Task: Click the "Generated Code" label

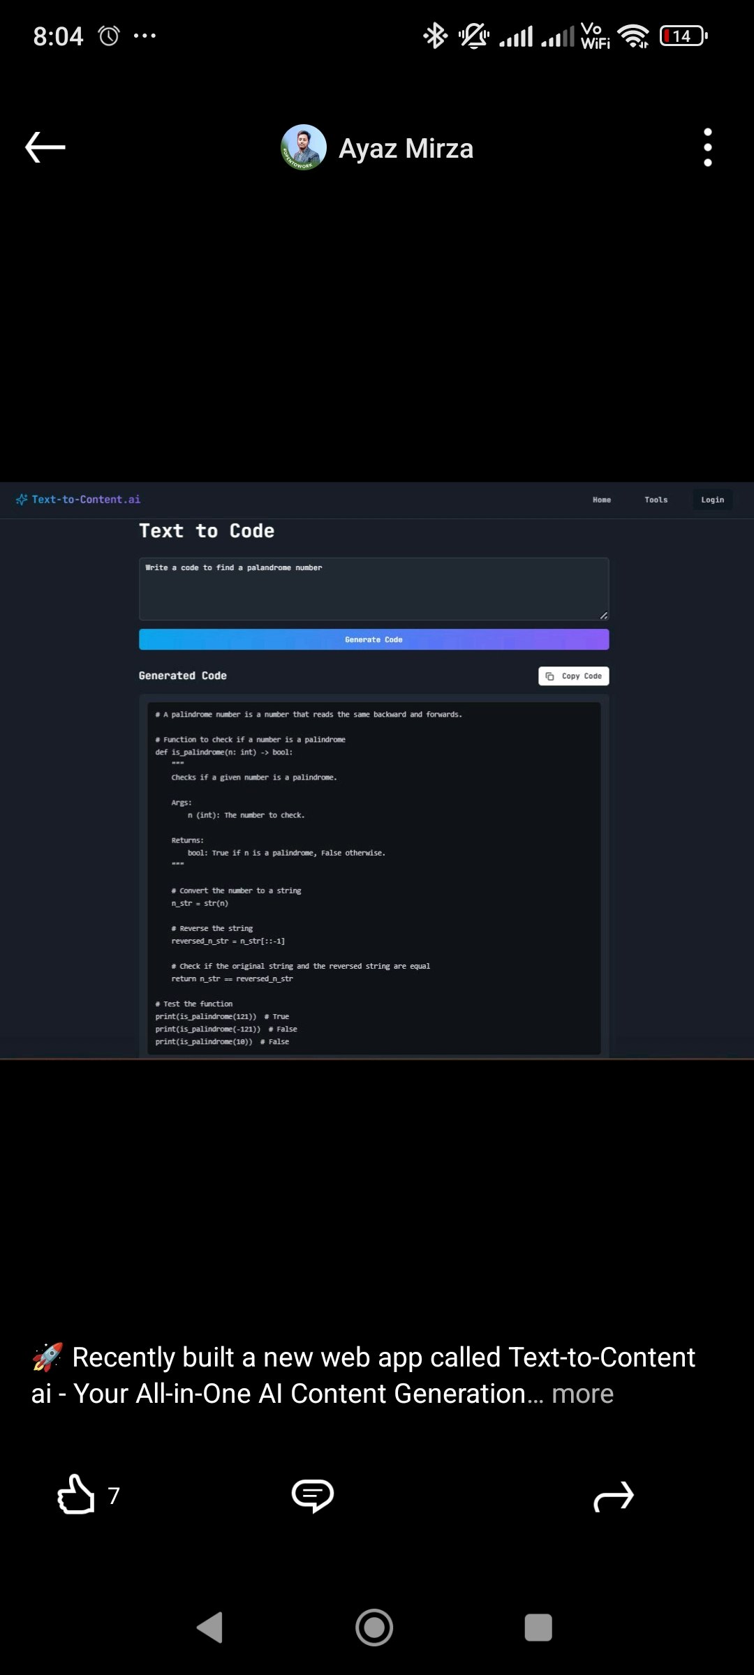Action: pos(183,676)
